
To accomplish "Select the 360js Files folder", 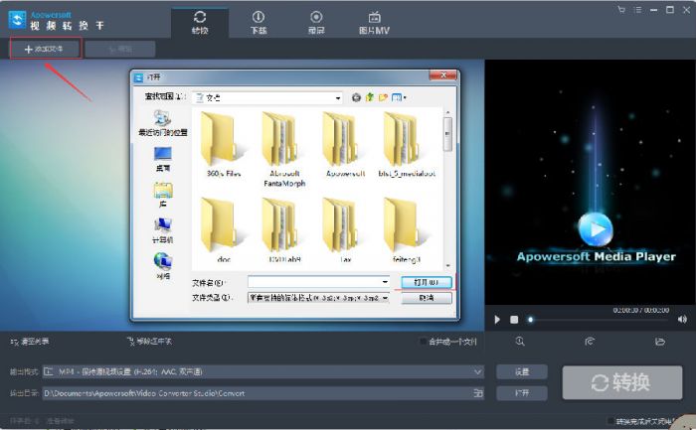I will (224, 145).
